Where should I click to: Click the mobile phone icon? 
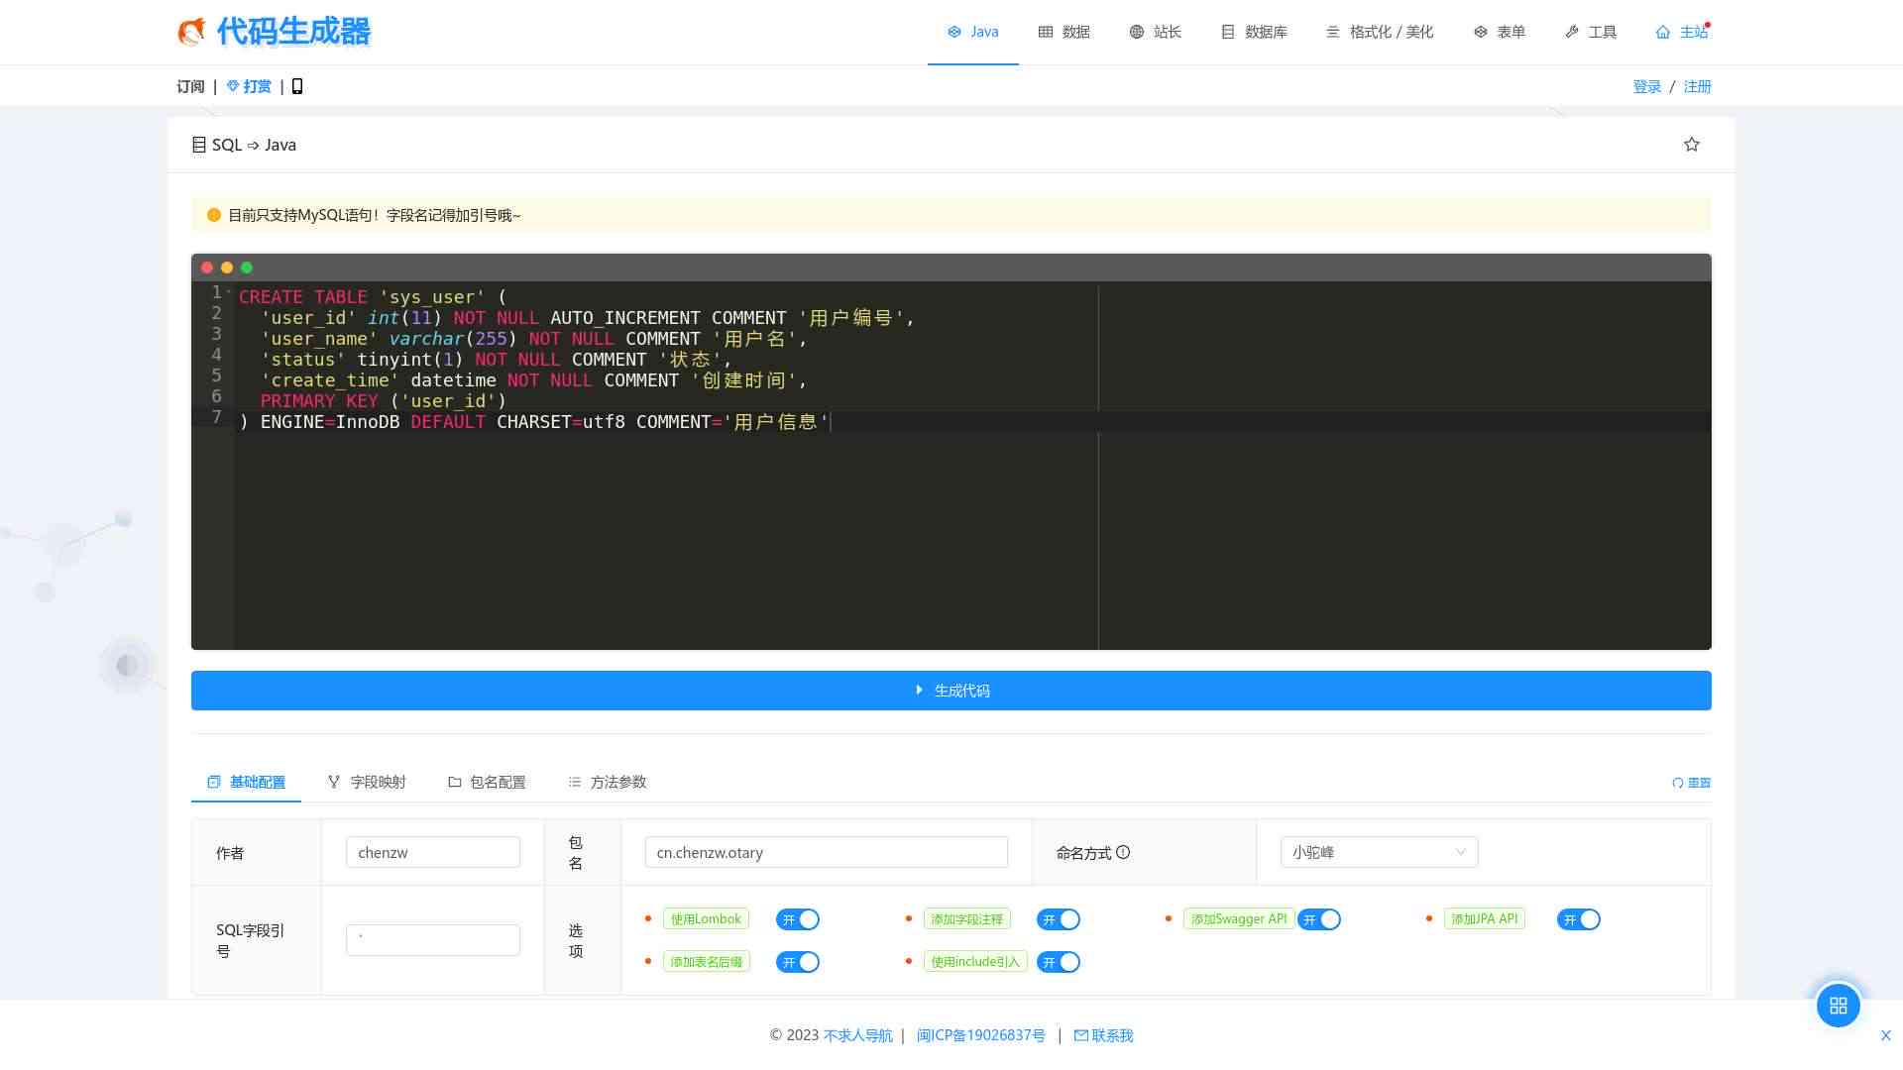tap(297, 86)
